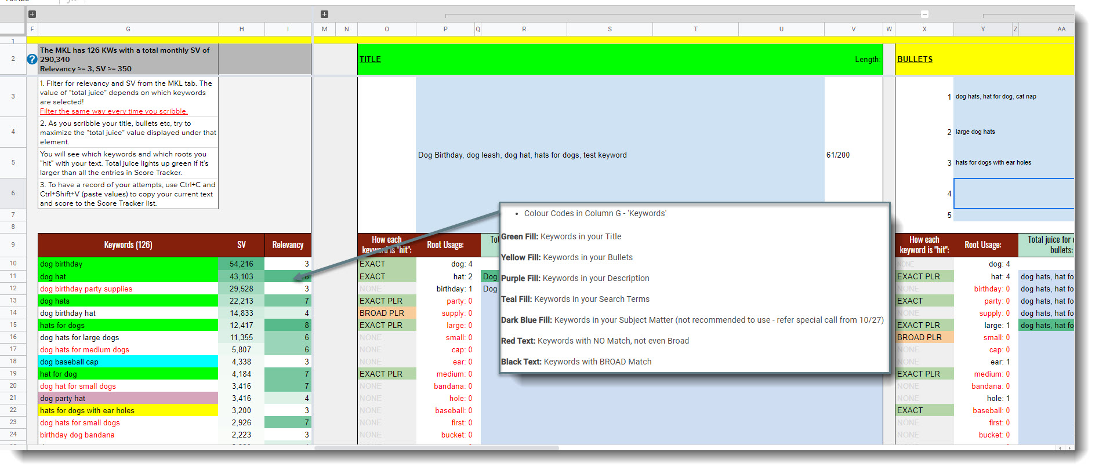
Task: Collapse the column group with the minus button
Action: (x=924, y=14)
